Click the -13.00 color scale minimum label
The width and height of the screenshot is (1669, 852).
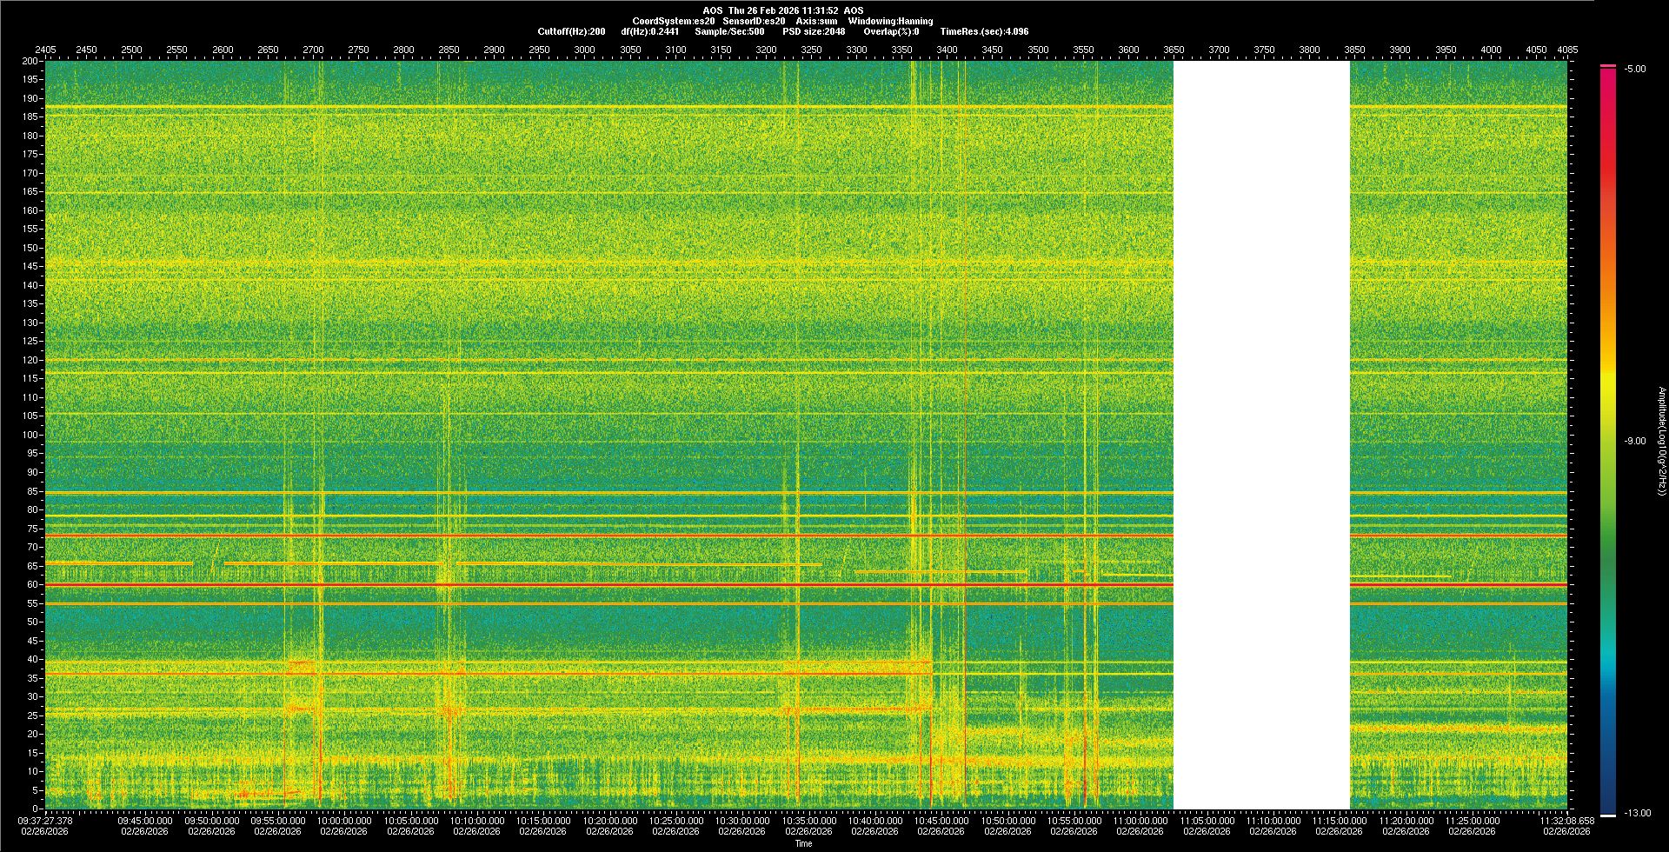(x=1638, y=813)
